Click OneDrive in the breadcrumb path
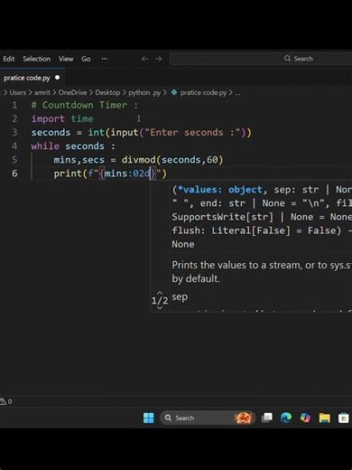 tap(72, 92)
